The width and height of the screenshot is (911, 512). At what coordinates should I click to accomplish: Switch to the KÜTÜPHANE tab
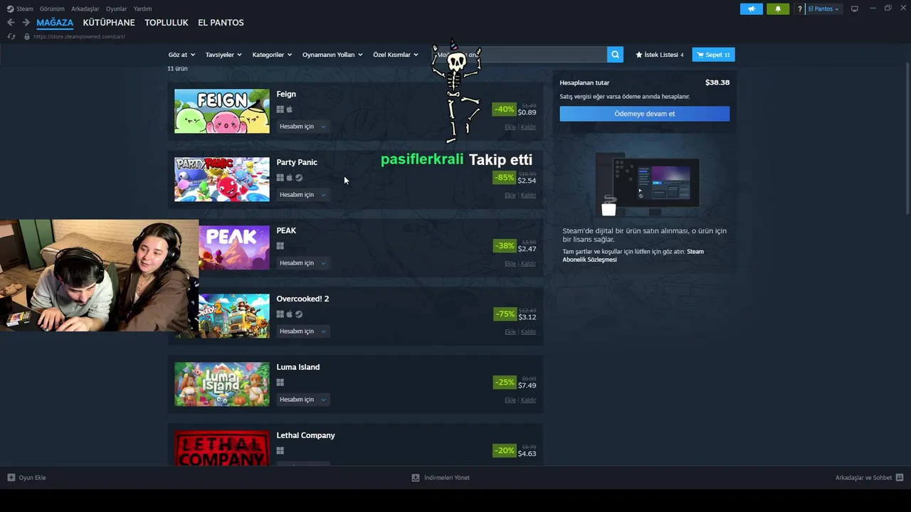pyautogui.click(x=109, y=23)
